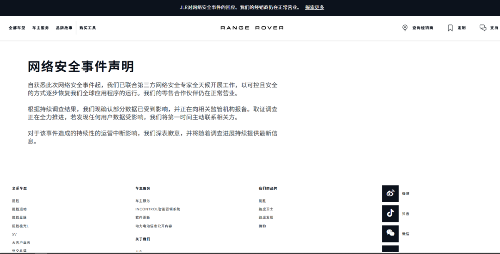The width and height of the screenshot is (500, 254).
Task: Open the INCONTROL智能驭领系统 link
Action: point(157,209)
